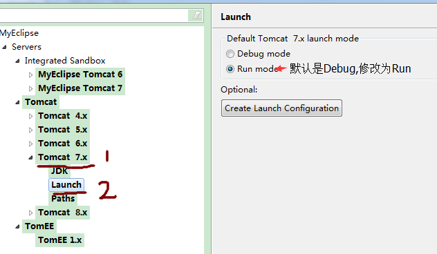Open MyEclipse Tomcat 7 settings
The width and height of the screenshot is (437, 254).
(80, 88)
